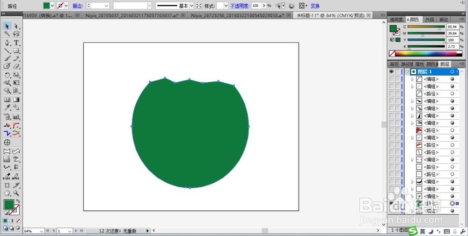Image resolution: width=468 pixels, height=236 pixels.
Task: Select the Gradient tool
Action: (16, 100)
